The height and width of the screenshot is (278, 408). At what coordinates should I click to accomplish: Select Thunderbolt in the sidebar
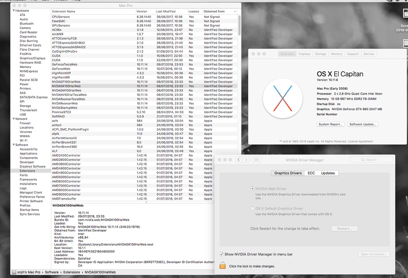point(28,110)
